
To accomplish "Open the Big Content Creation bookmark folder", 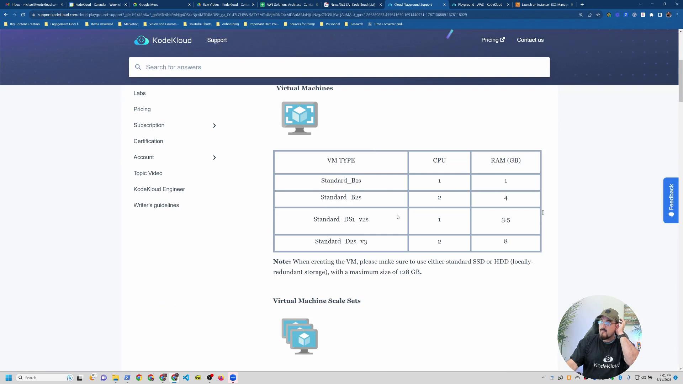I will [22, 24].
